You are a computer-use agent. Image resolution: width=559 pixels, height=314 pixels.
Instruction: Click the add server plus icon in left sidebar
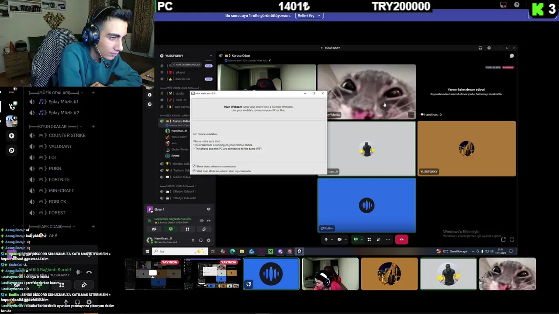point(11,136)
